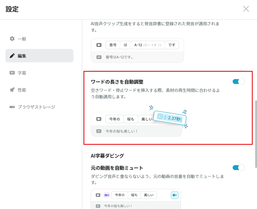This screenshot has height=209, width=257.
Task: Click the 番号 word chip
Action: [113, 45]
